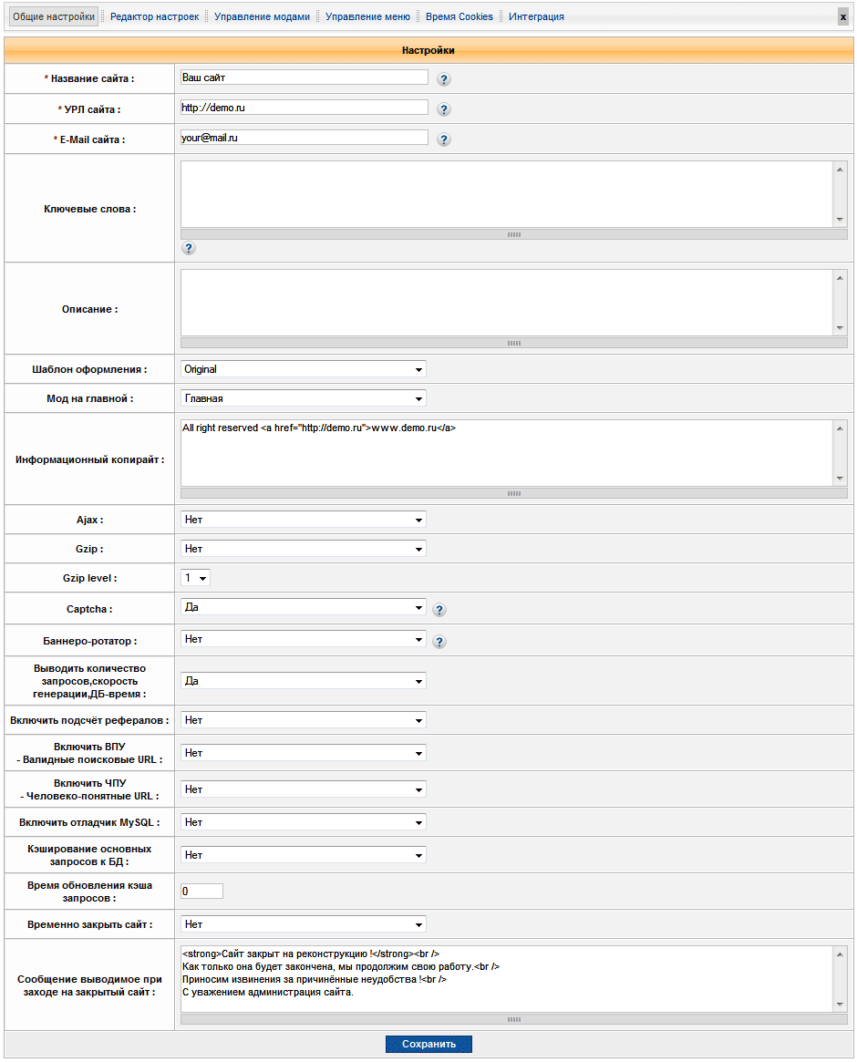Open the Шаблон оформления dropdown

coord(303,369)
